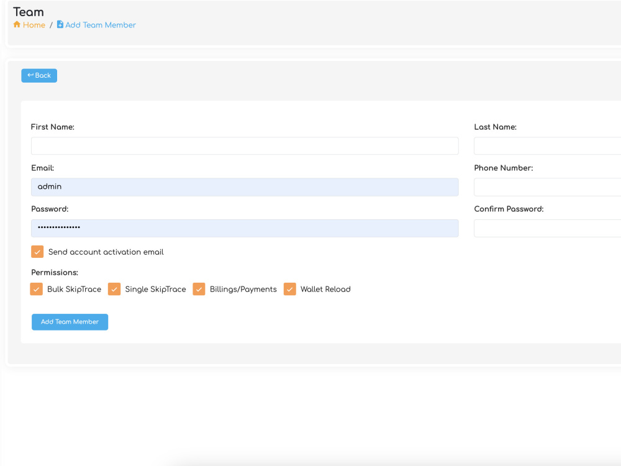Toggle the Bulk SkipTrace permission
Viewport: 621px width, 466px height.
pos(37,290)
